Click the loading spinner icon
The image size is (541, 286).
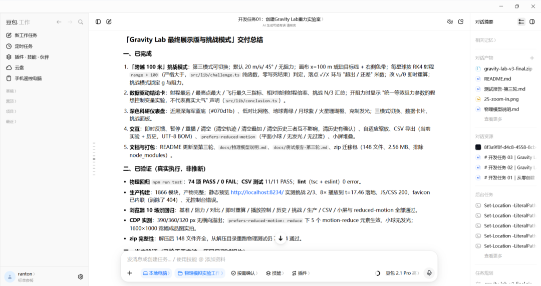point(378,273)
